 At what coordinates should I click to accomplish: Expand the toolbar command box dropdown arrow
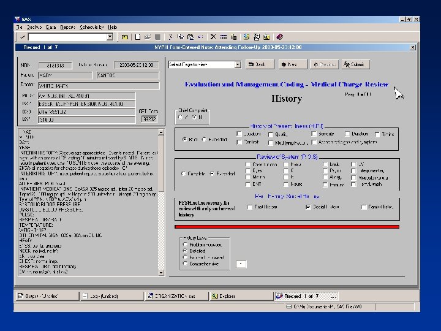[x=110, y=37]
